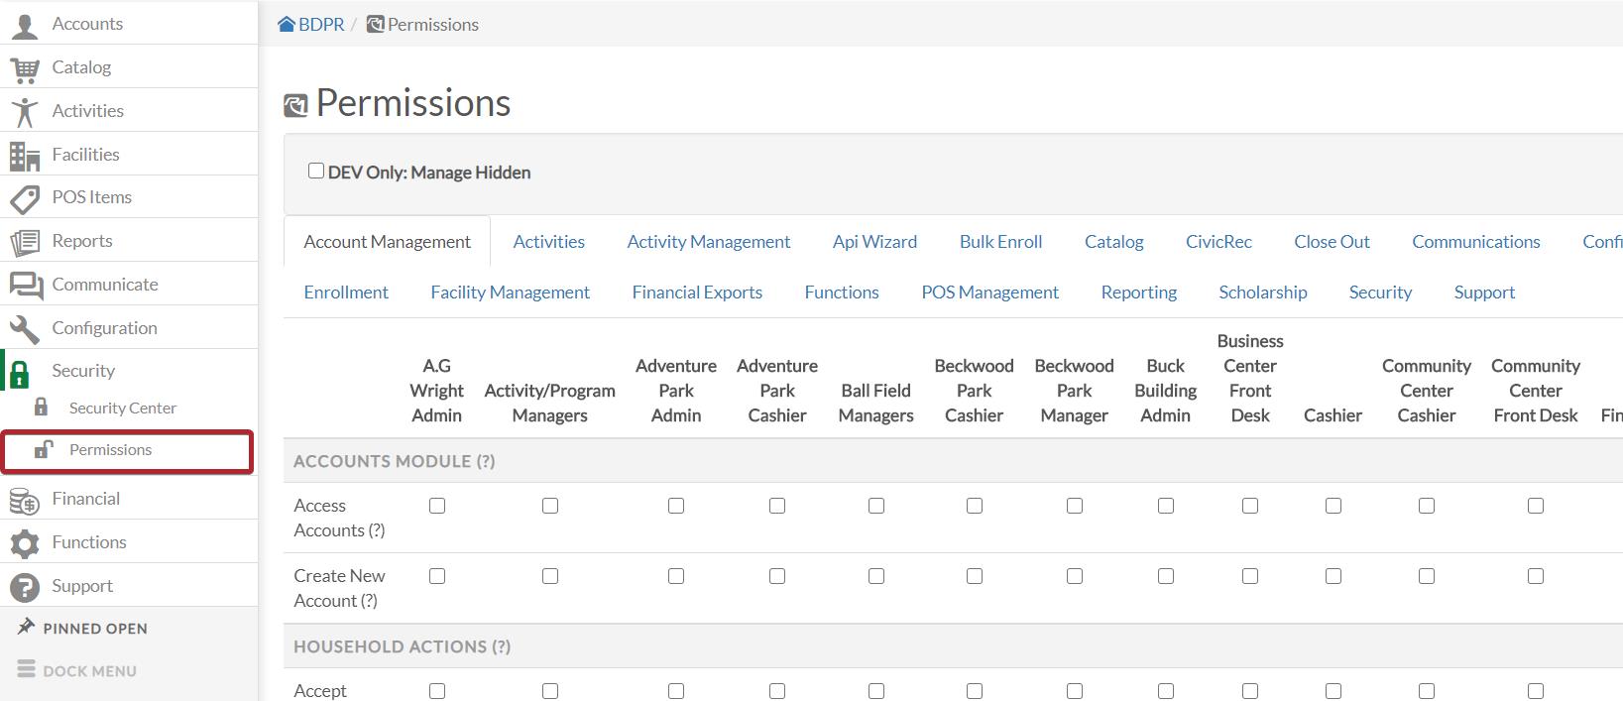The height and width of the screenshot is (701, 1623).
Task: Open the POS Management tab
Action: pyautogui.click(x=990, y=292)
